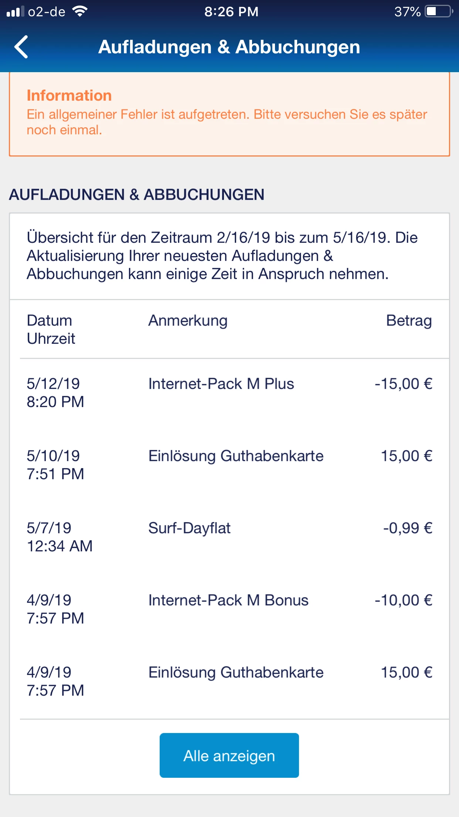This screenshot has height=817, width=459.
Task: Tap the 8:26 PM status bar clock
Action: (231, 12)
